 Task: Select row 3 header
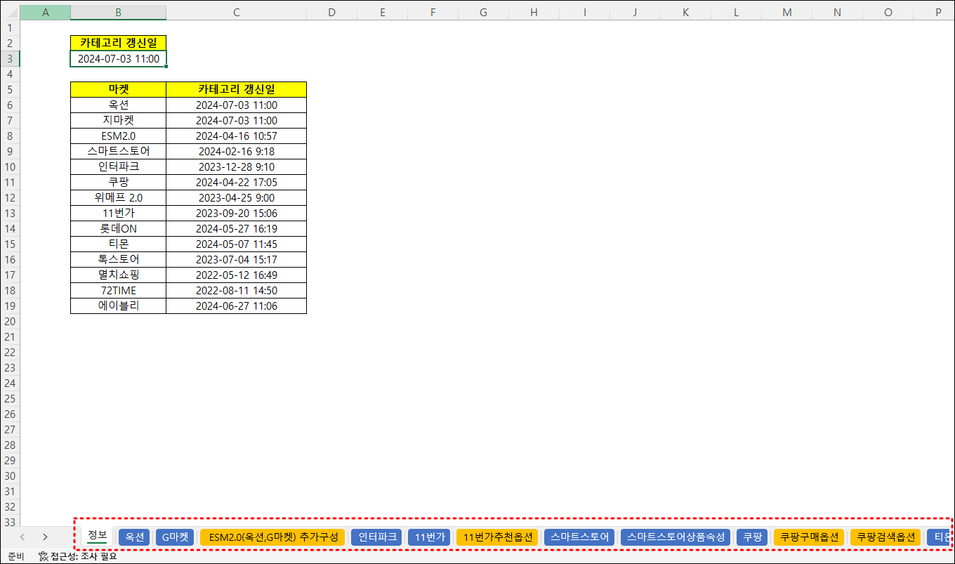[10, 58]
